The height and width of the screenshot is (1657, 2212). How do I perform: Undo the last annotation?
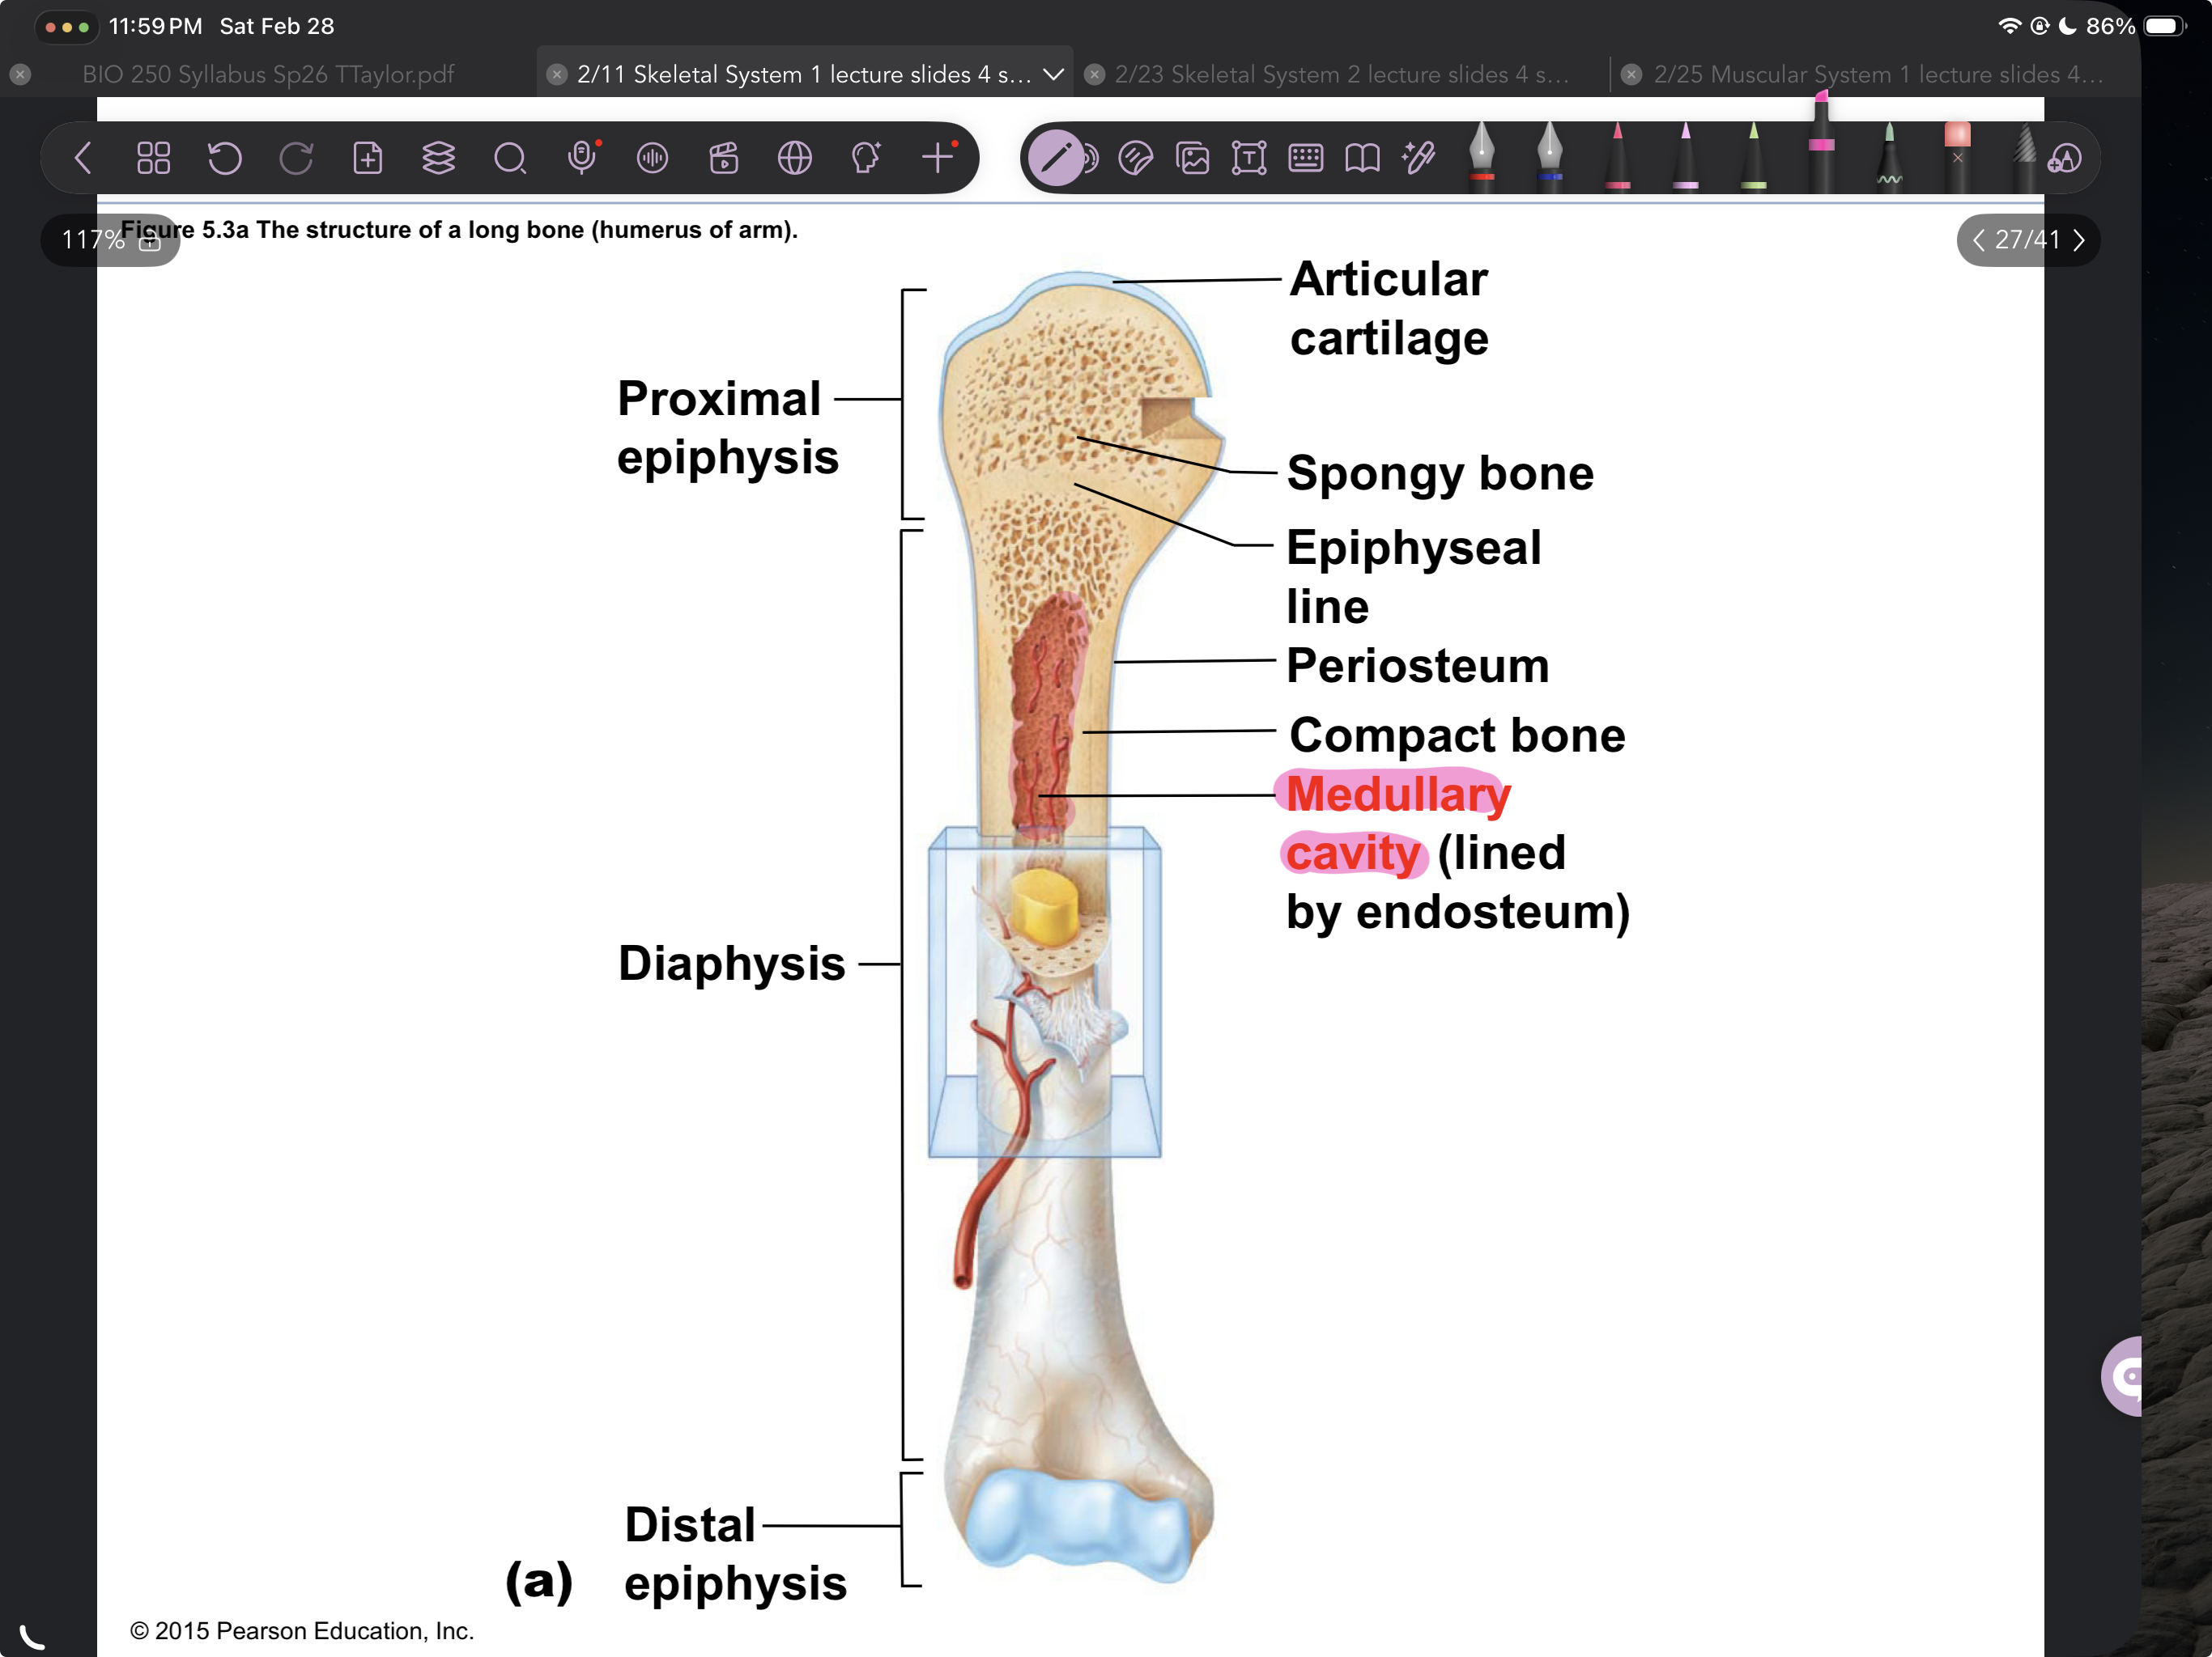click(x=225, y=157)
